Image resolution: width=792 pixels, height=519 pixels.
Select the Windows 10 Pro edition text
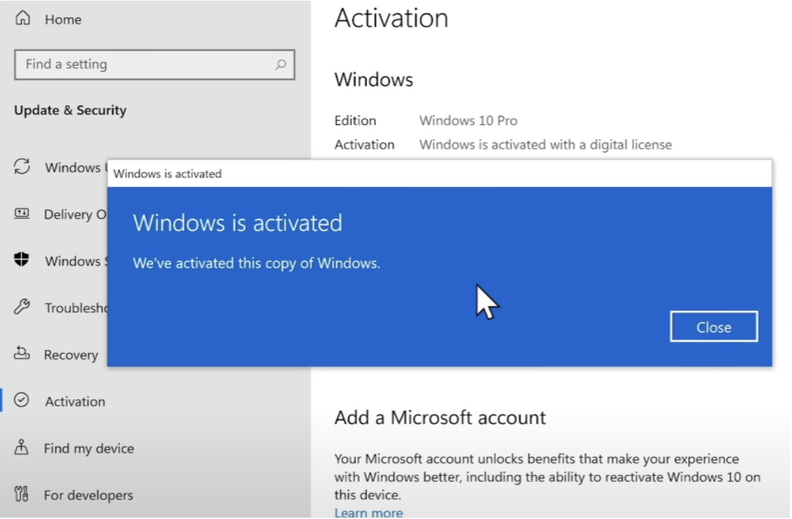click(x=468, y=120)
